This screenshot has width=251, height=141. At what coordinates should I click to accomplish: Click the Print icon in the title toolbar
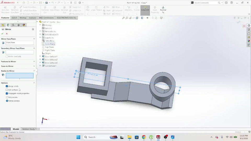[x=47, y=3]
